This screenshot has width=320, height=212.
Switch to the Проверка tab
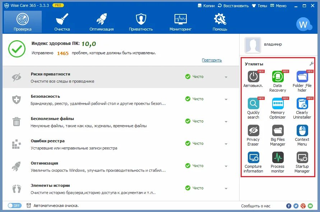pos(23,22)
